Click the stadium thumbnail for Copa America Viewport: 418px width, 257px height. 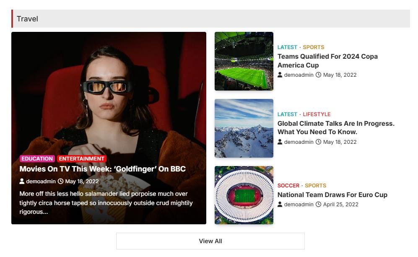coord(244,61)
